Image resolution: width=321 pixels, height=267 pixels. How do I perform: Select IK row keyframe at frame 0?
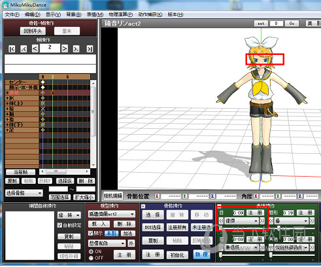click(43, 98)
